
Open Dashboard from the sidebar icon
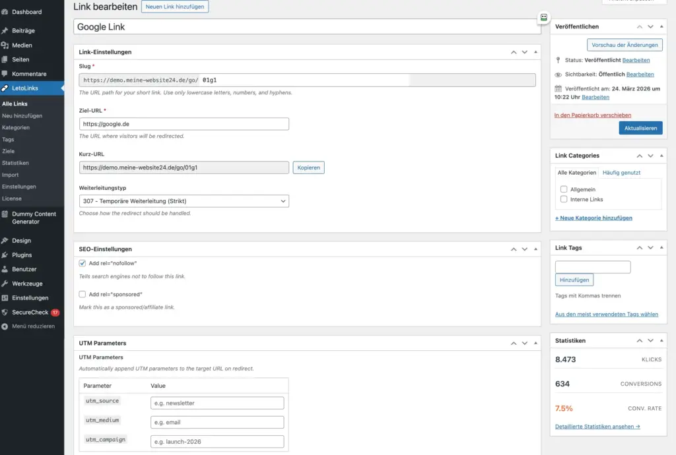click(x=5, y=12)
